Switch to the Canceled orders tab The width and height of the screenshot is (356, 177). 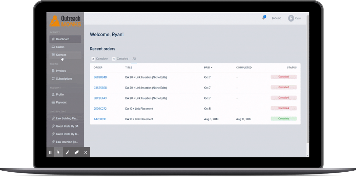point(120,59)
